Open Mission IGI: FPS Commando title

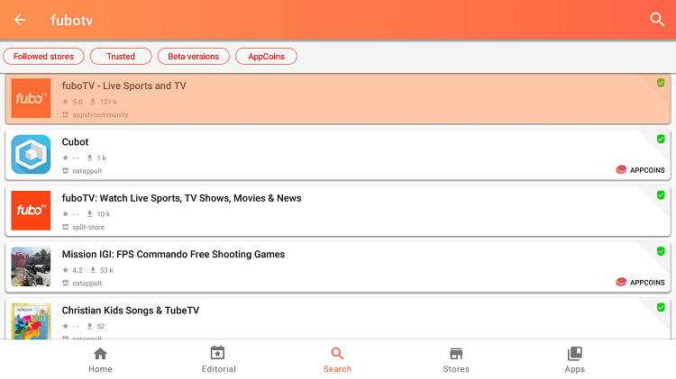click(x=173, y=254)
